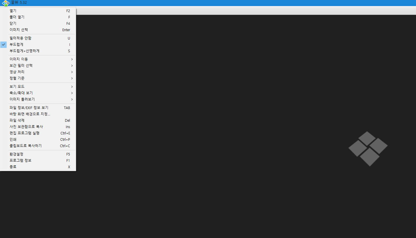Choose 클립보드로 복사하기 entry
The image size is (416, 238).
point(38,146)
